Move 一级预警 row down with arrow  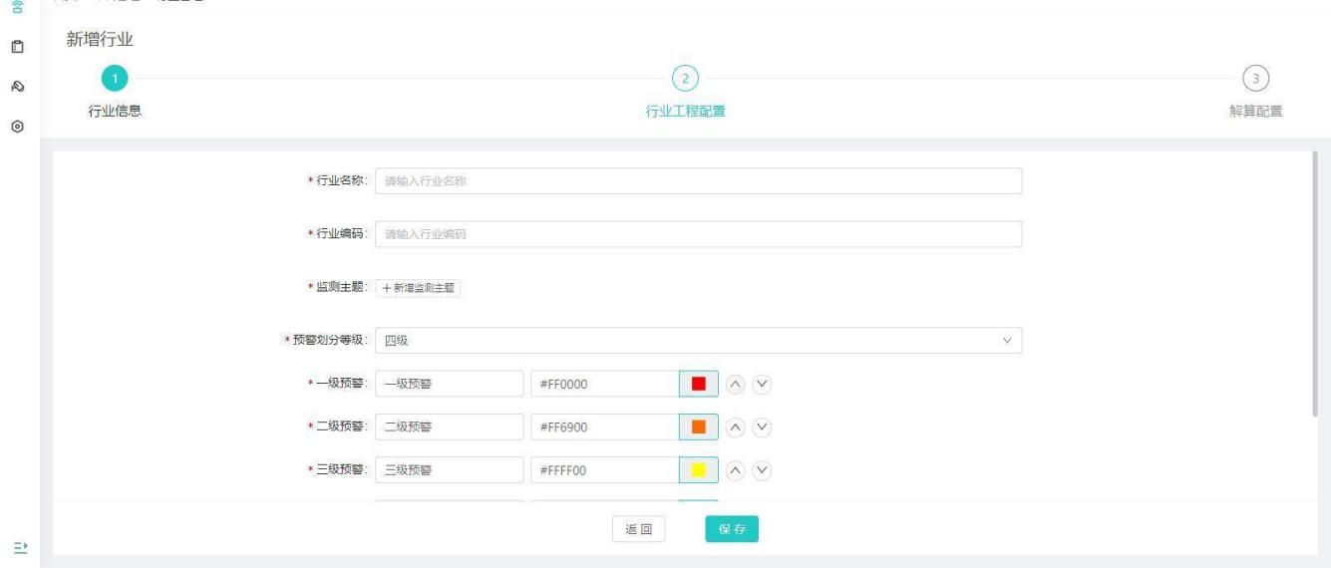(x=763, y=385)
